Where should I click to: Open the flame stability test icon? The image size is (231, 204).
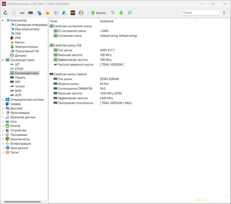[x=47, y=13]
